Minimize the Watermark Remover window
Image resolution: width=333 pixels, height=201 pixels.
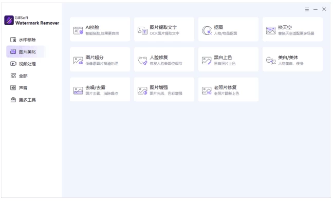click(316, 9)
